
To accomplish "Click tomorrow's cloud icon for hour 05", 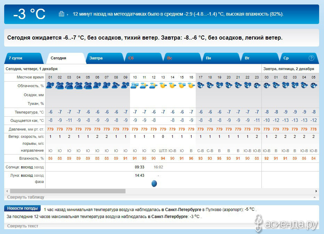I will coord(314,85).
